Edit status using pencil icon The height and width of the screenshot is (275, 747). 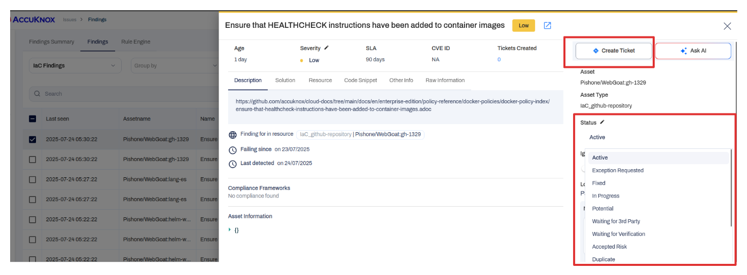point(602,122)
